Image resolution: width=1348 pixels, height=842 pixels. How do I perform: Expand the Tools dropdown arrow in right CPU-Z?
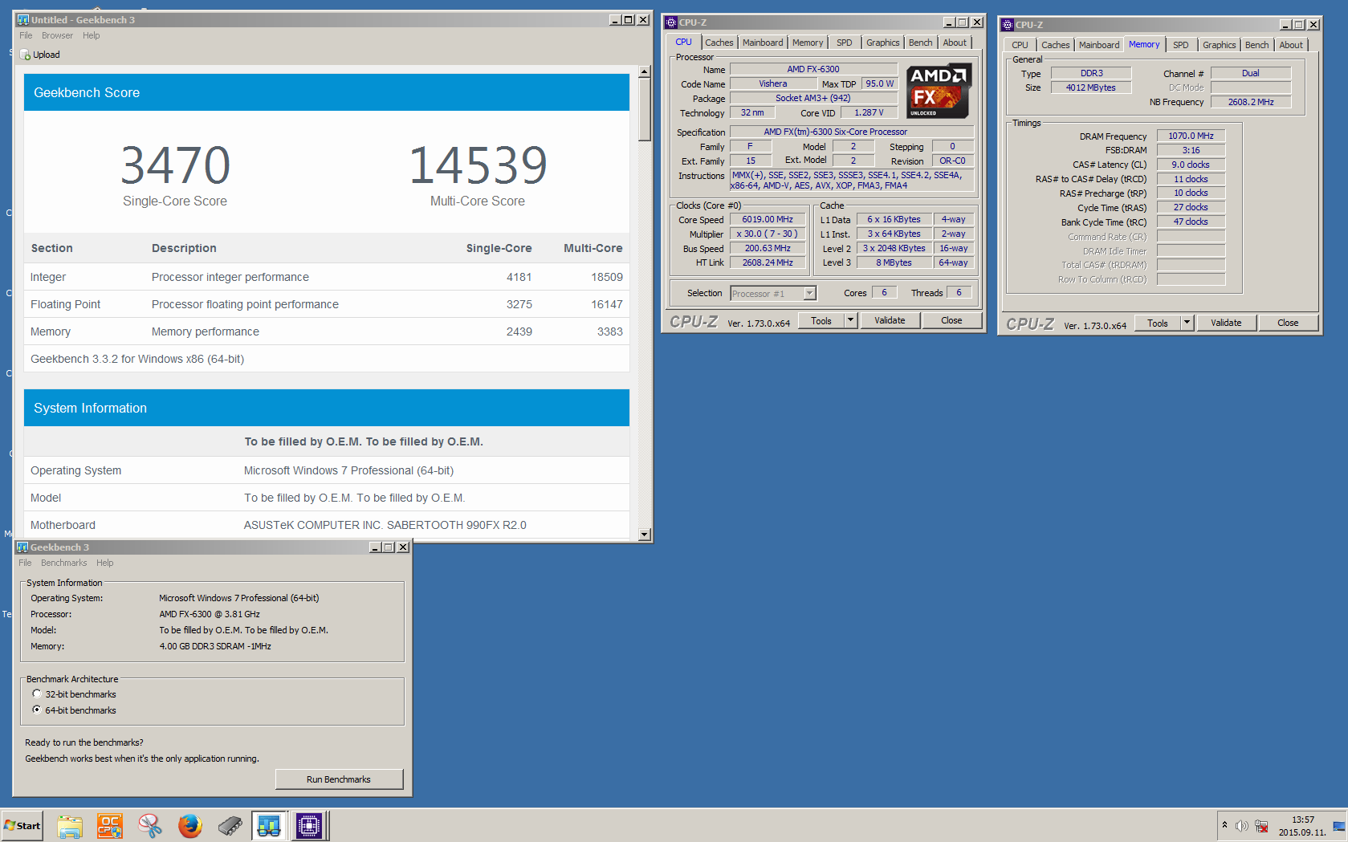(x=1187, y=323)
